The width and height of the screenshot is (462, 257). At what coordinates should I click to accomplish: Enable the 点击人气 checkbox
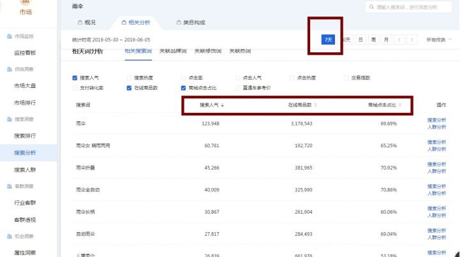pos(237,78)
